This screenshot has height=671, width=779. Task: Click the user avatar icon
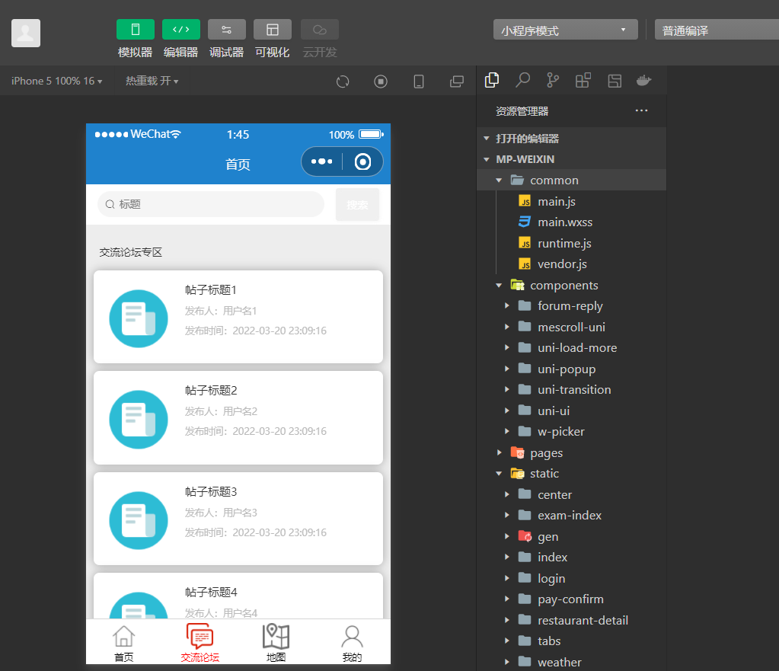pyautogui.click(x=26, y=33)
